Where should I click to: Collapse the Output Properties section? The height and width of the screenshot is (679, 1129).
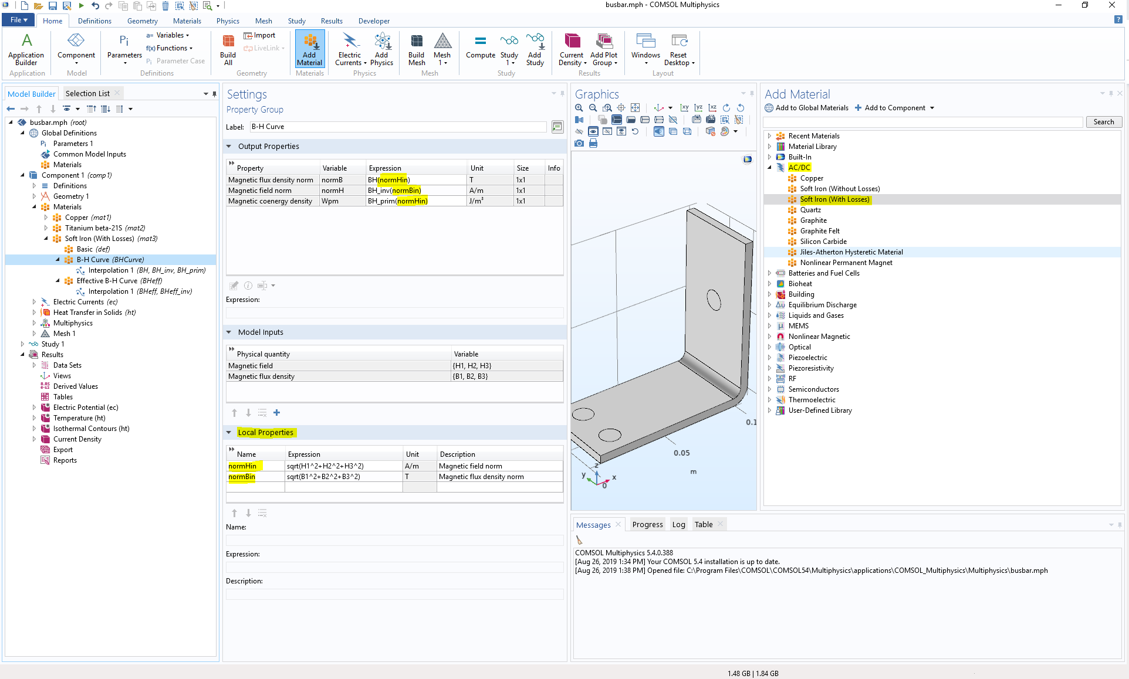click(x=229, y=147)
